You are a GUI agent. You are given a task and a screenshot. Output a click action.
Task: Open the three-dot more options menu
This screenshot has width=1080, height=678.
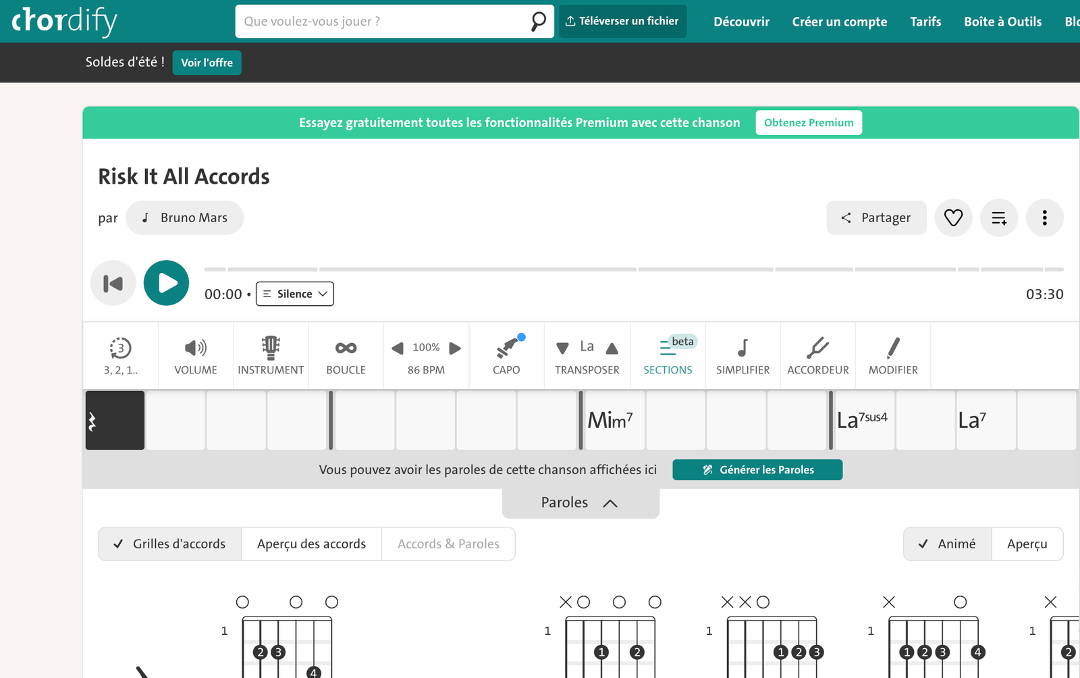point(1044,217)
